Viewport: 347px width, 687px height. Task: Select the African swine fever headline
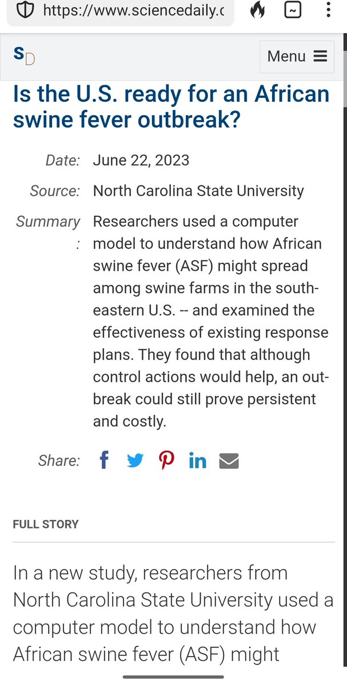(171, 106)
